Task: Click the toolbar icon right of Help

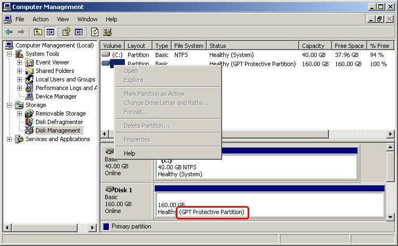Action: (79, 32)
